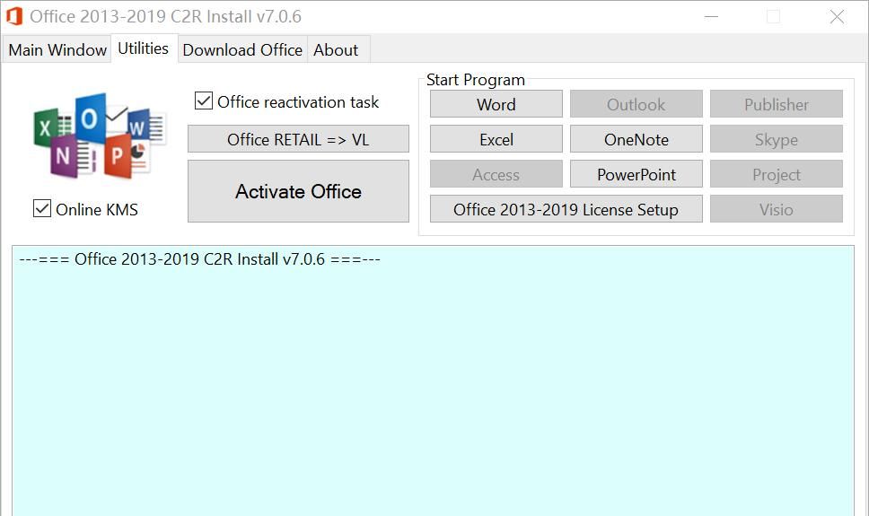Click the Activate Office button
Screen dimensions: 869x516
pos(298,191)
